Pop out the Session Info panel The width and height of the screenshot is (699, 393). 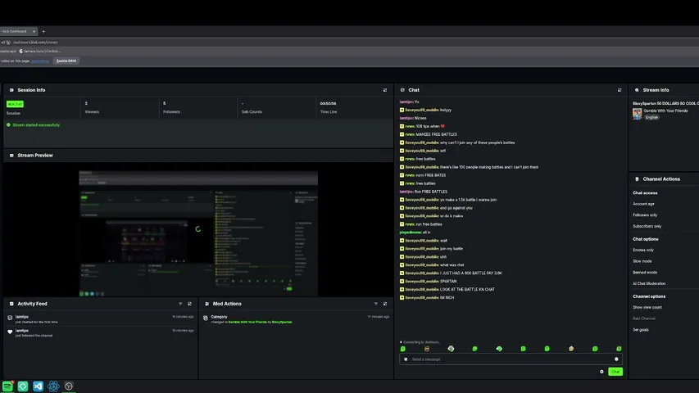pos(385,90)
